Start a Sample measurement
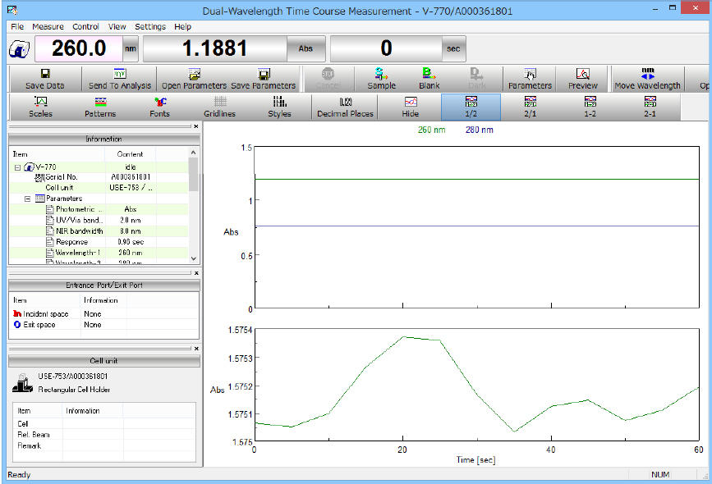712x484 pixels. (381, 79)
